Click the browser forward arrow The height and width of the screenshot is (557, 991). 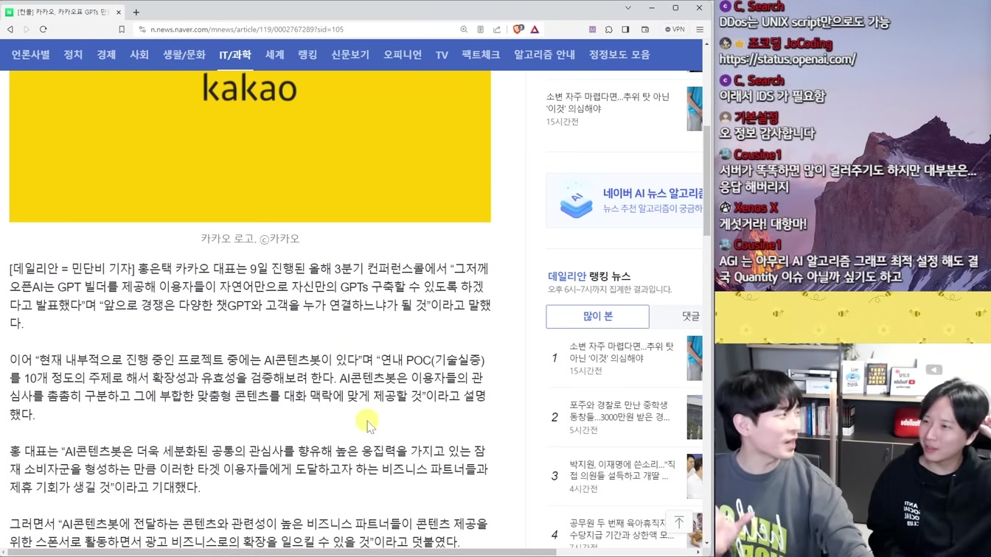tap(27, 29)
